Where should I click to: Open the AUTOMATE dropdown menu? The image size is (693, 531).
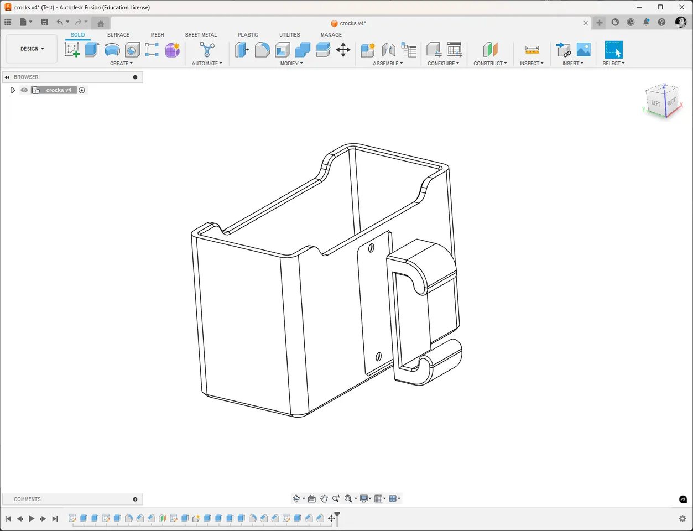pos(207,63)
